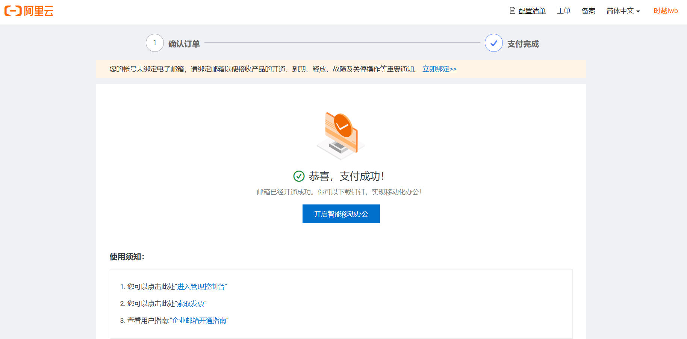The width and height of the screenshot is (687, 339).
Task: Click the payment success illustration
Action: click(341, 136)
